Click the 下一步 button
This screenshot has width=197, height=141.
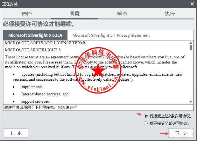click(181, 133)
